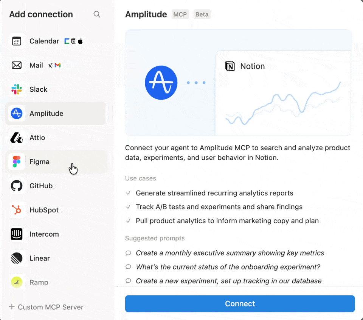Click the search magnifier icon
Image resolution: width=363 pixels, height=320 pixels.
pyautogui.click(x=97, y=14)
